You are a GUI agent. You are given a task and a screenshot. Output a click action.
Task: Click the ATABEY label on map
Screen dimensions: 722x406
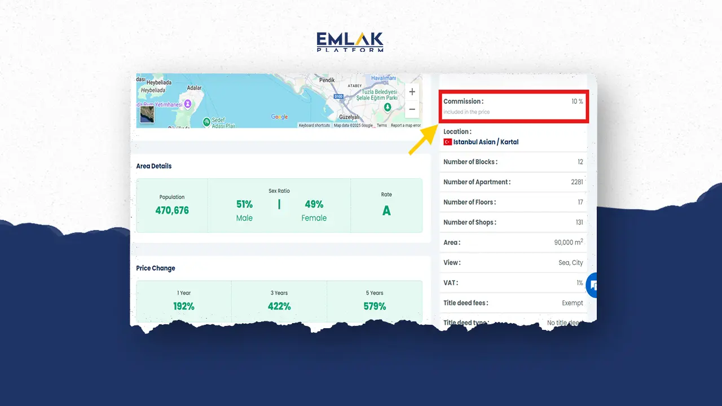tap(354, 86)
